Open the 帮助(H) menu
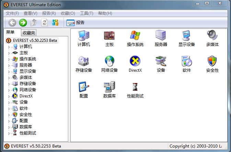The height and width of the screenshot is (152, 231). [105, 13]
